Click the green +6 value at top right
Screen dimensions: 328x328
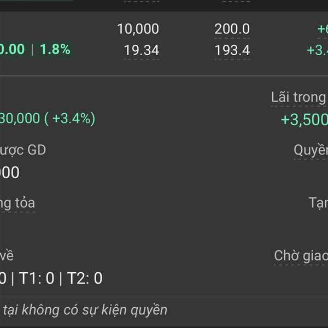point(323,29)
